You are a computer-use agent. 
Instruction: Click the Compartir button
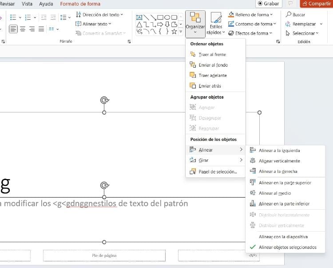pos(317,4)
